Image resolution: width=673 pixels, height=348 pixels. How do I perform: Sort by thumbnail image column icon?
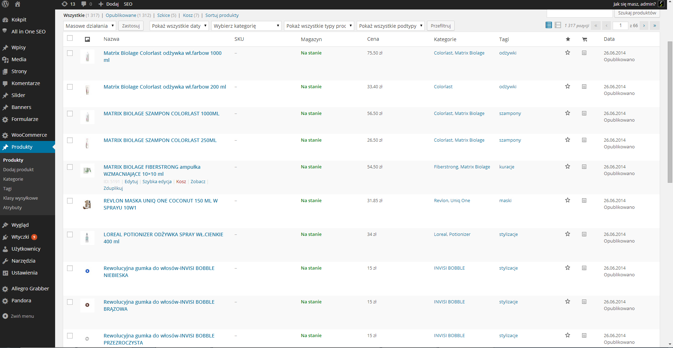click(87, 39)
